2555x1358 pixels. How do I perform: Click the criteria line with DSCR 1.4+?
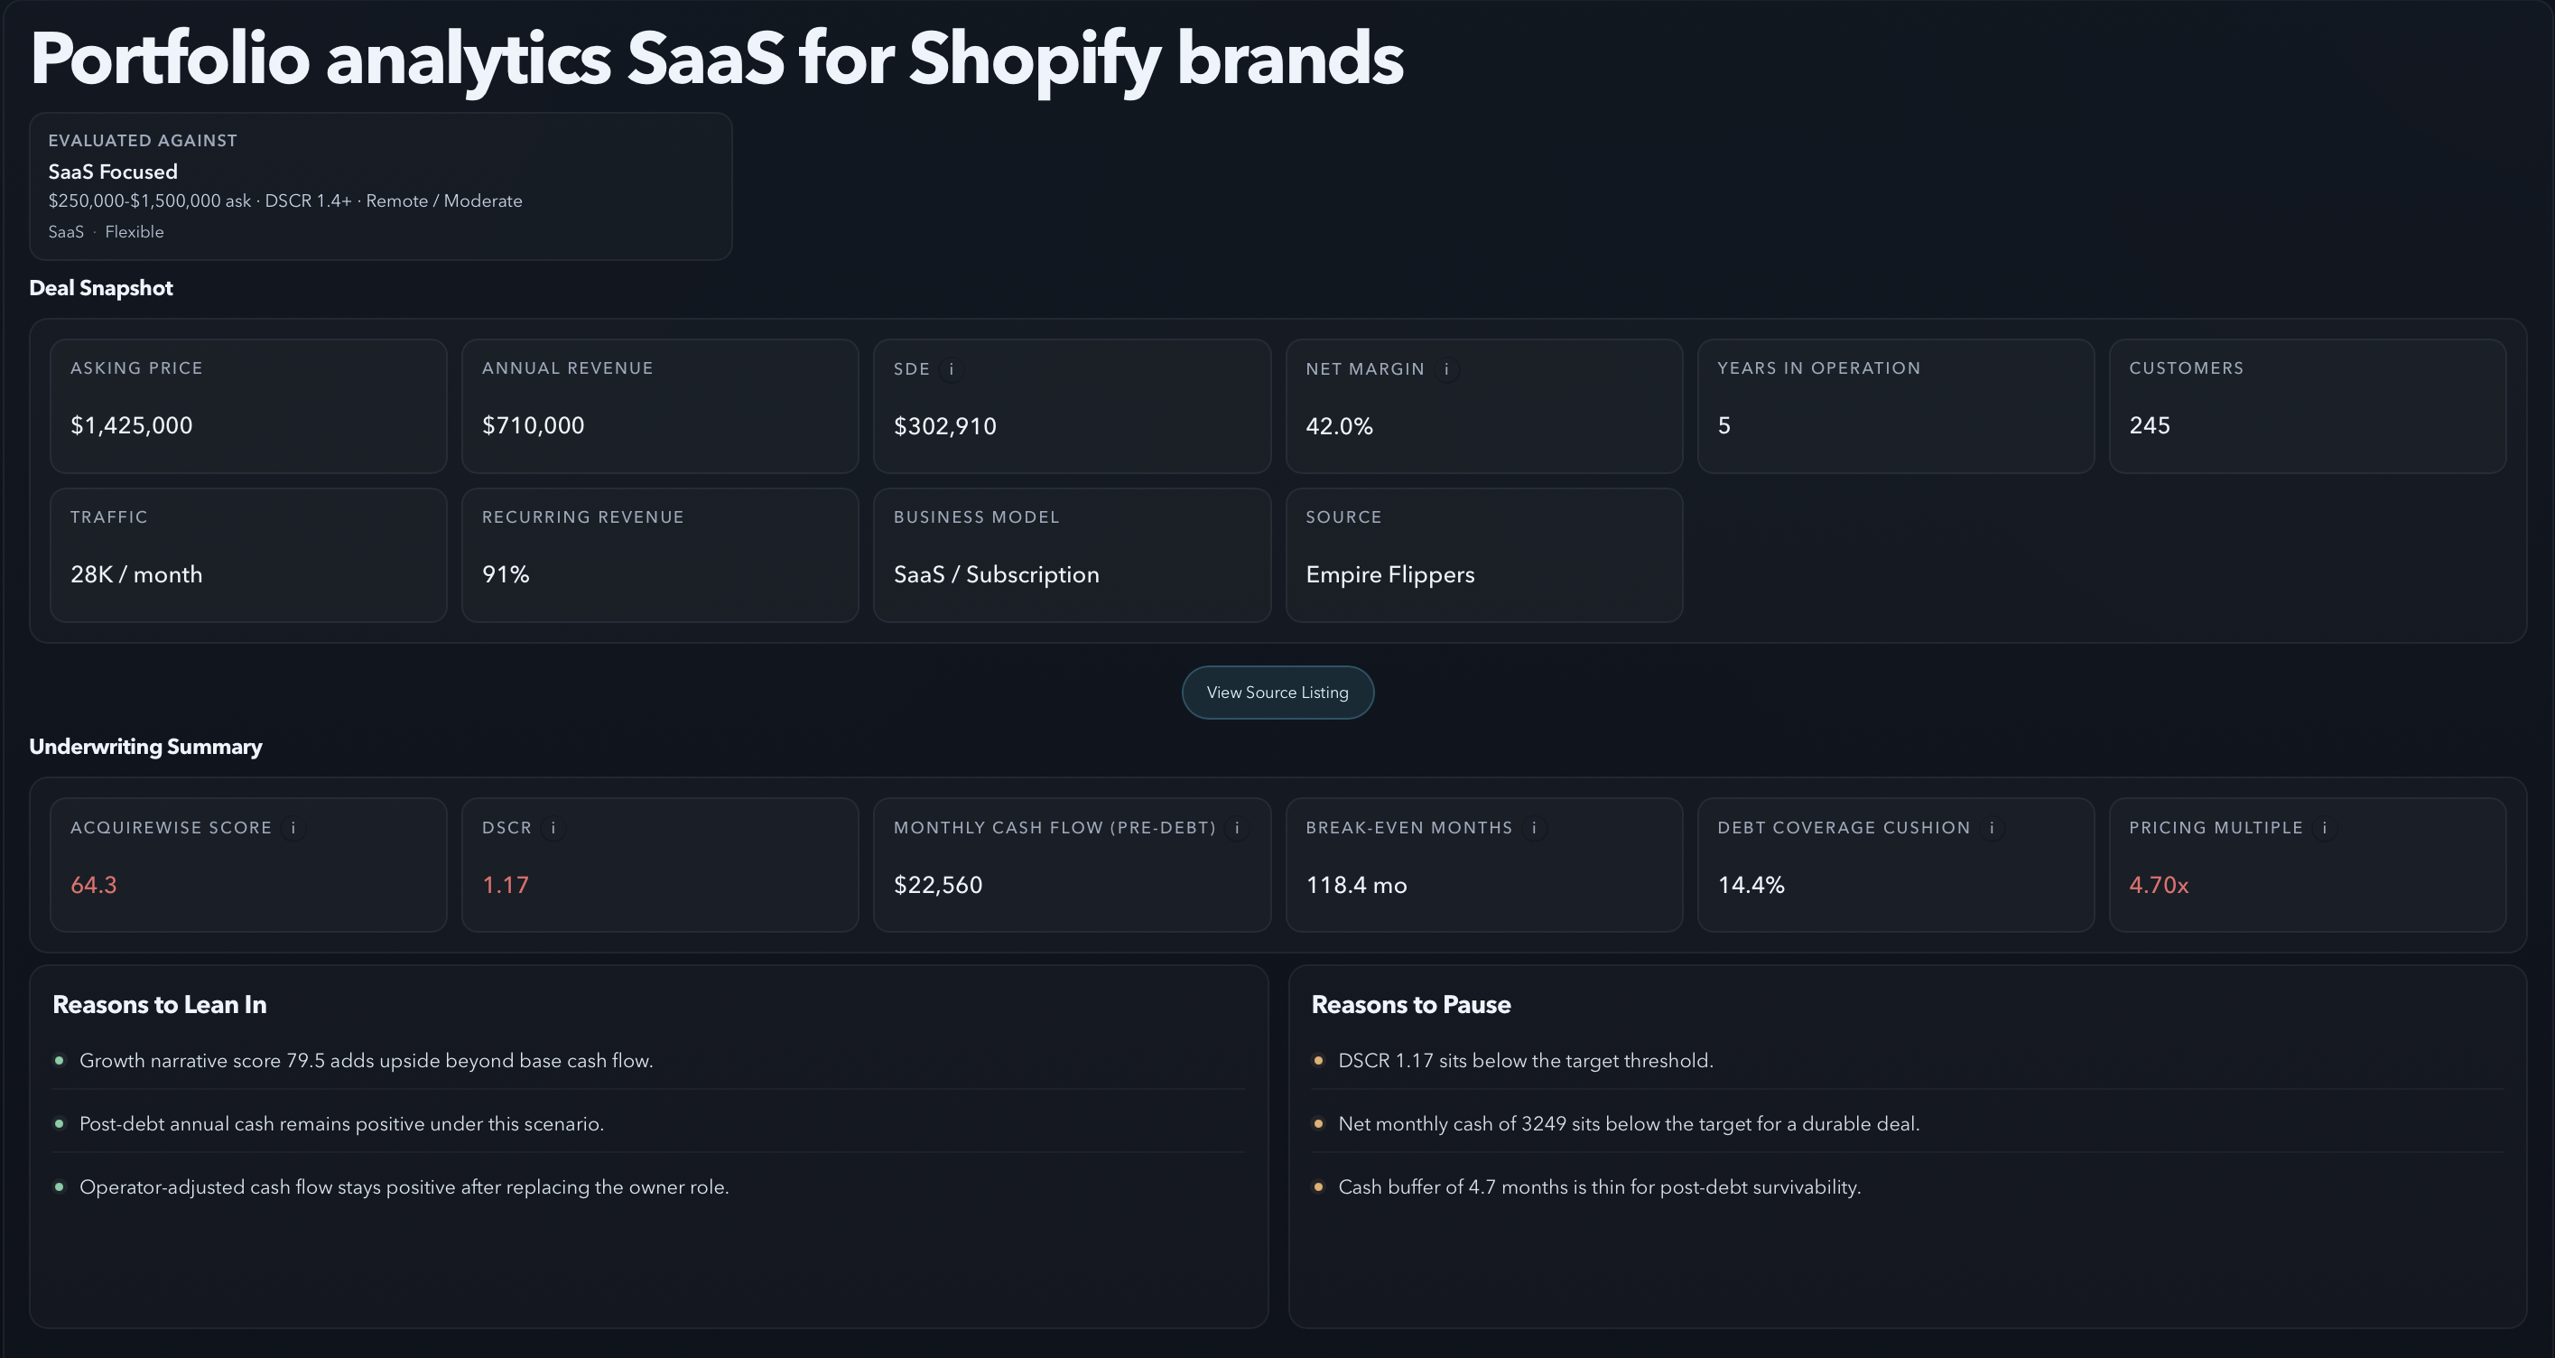[284, 200]
